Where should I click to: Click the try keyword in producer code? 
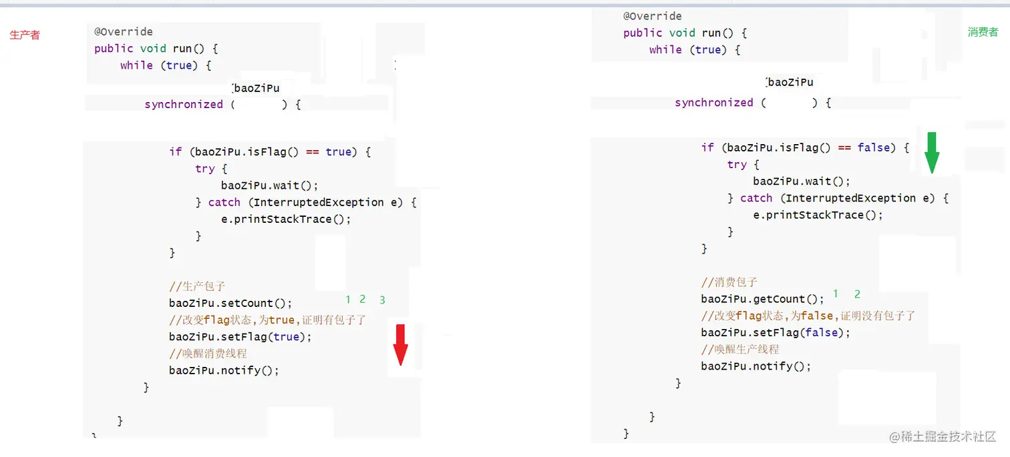(204, 169)
